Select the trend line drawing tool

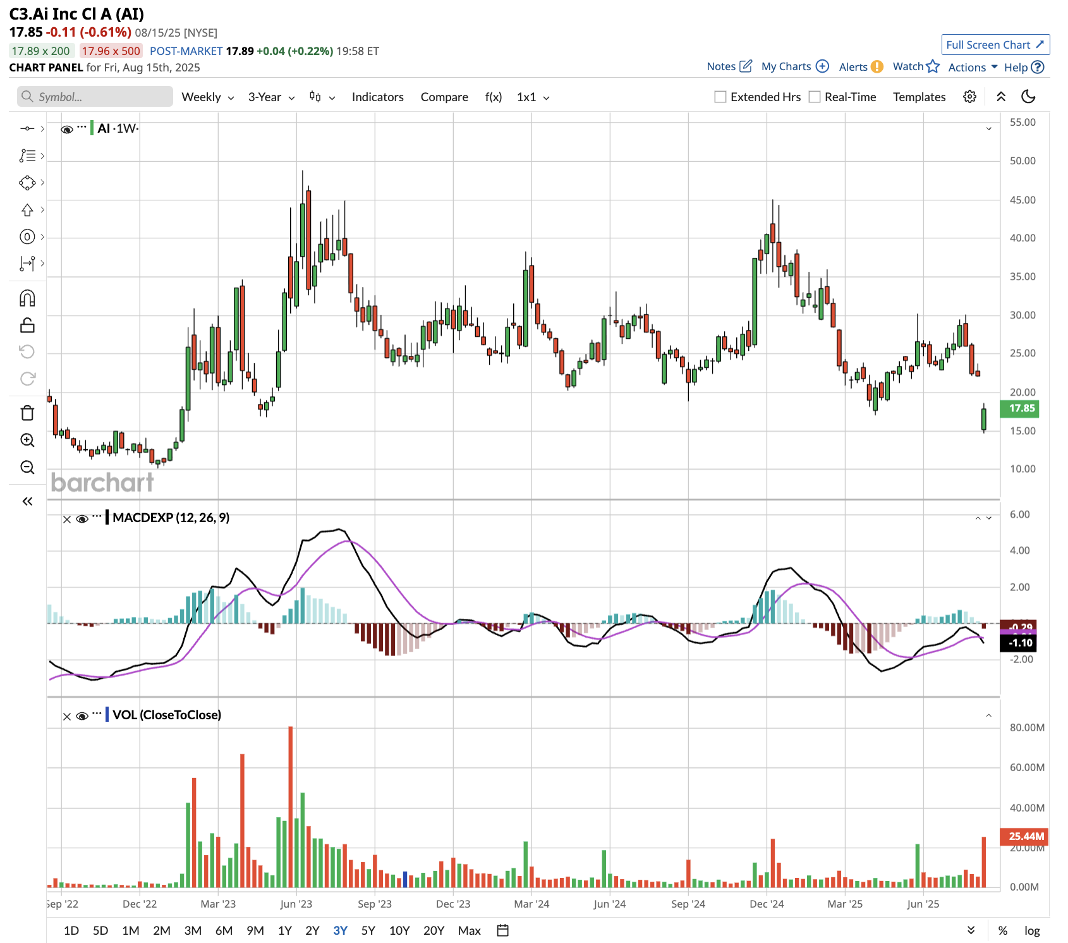tap(27, 128)
